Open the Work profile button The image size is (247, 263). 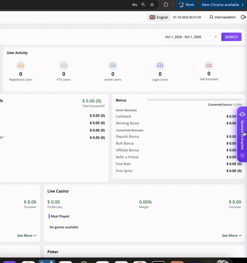click(186, 5)
